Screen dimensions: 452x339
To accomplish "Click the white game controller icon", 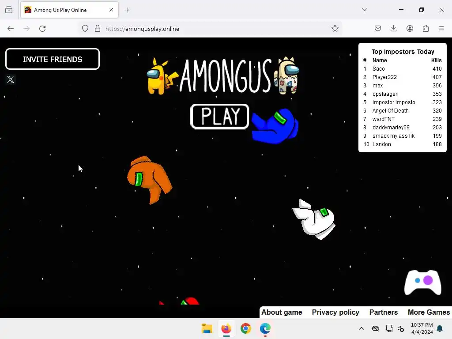I will click(x=422, y=282).
